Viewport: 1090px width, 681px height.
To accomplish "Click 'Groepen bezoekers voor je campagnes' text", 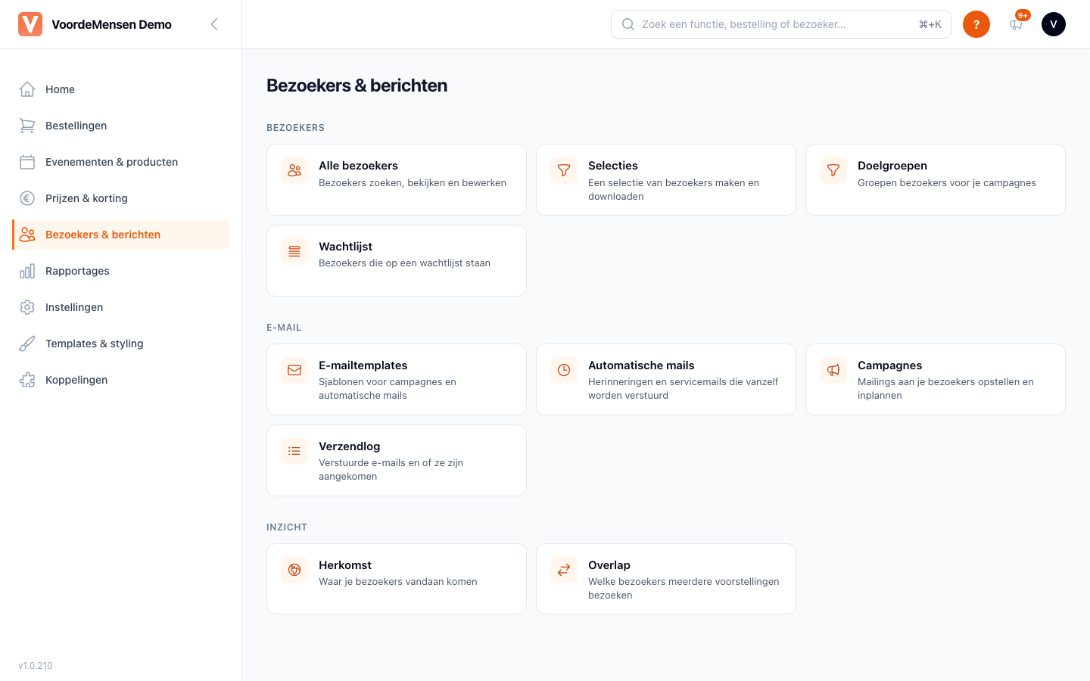I will coord(947,183).
